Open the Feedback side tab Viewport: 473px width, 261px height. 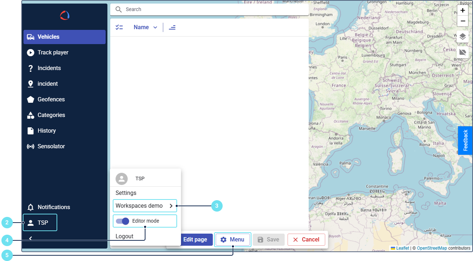point(465,140)
